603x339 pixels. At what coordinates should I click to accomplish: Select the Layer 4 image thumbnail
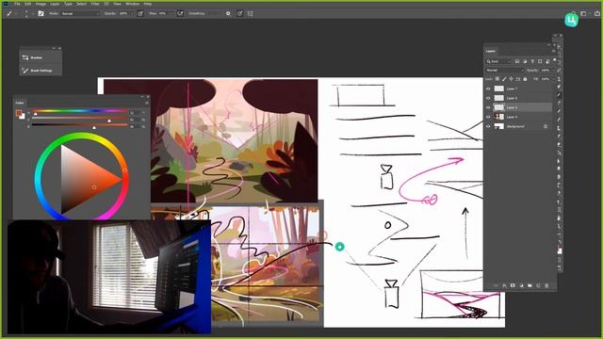coord(499,117)
